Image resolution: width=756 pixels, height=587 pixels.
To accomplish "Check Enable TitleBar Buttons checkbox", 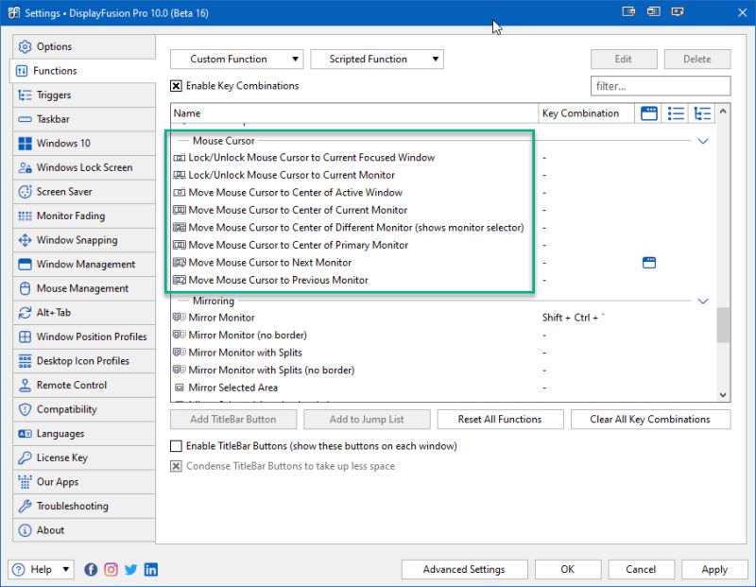I will click(176, 446).
